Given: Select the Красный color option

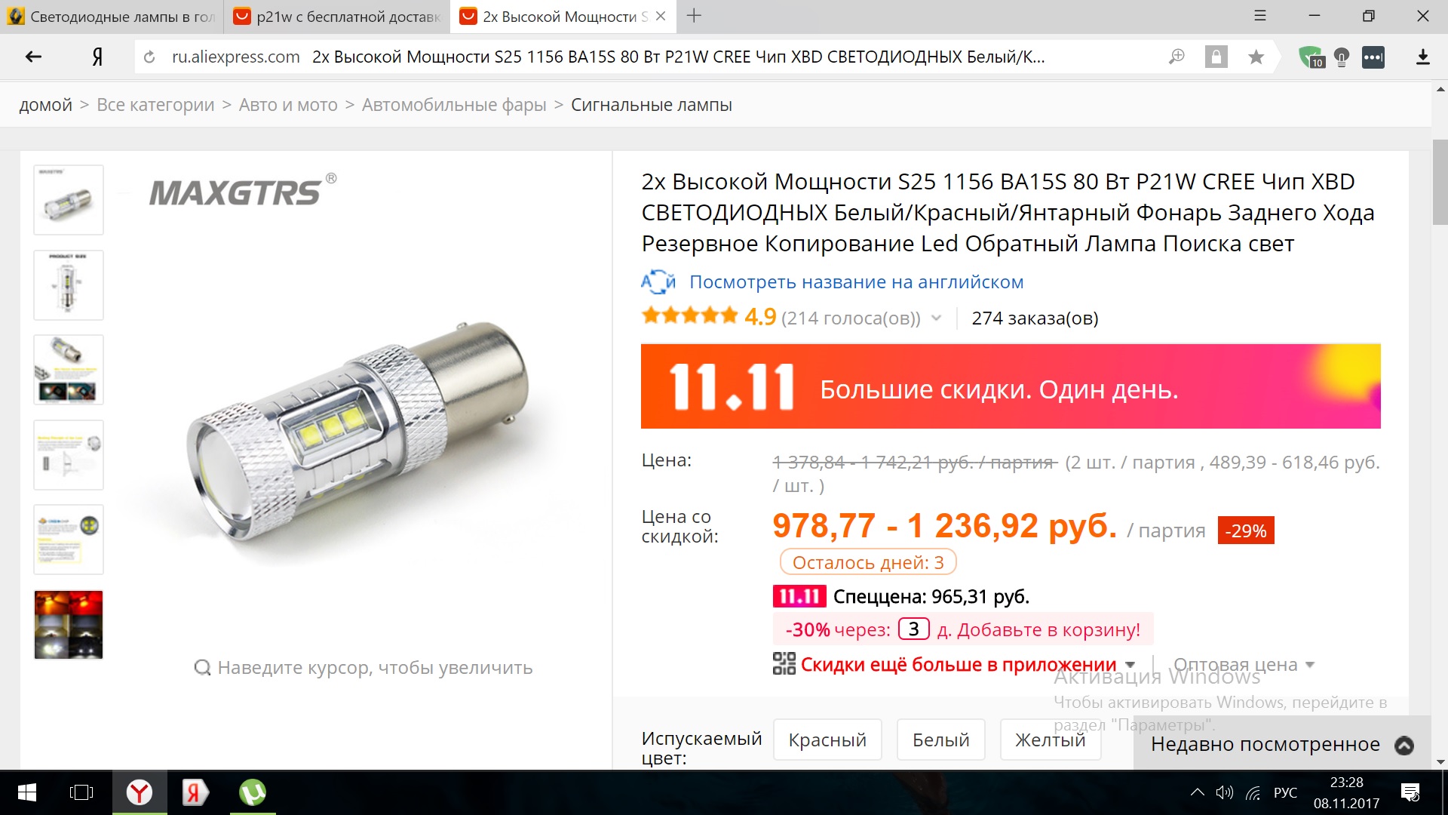Looking at the screenshot, I should [827, 740].
